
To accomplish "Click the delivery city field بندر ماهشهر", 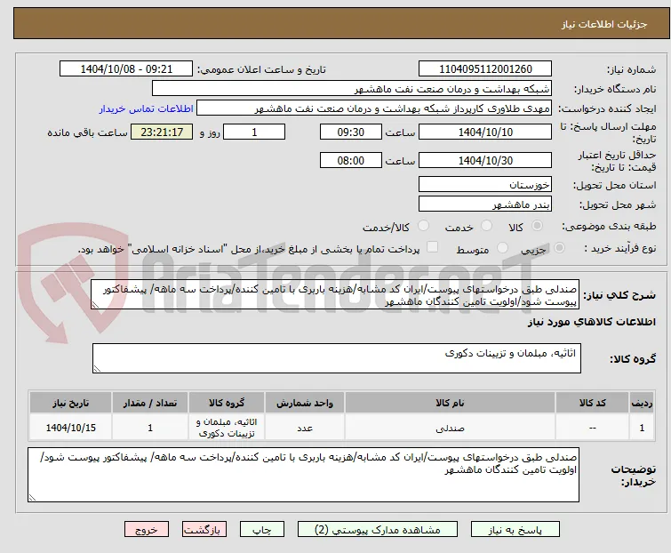I will tap(485, 204).
